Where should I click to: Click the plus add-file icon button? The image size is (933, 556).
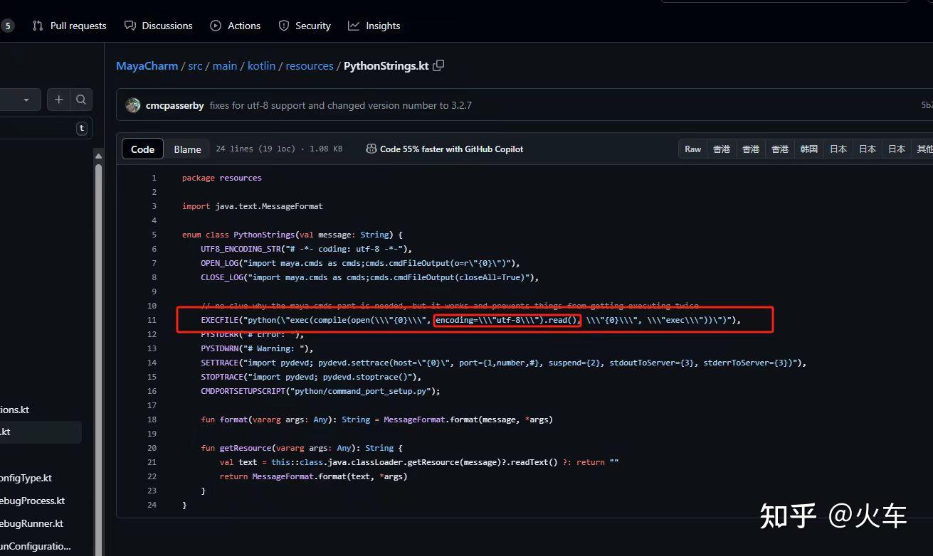59,100
